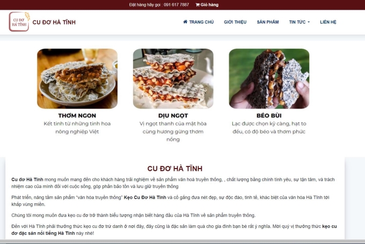
Task: Open the Giới Thiệu menu item
Action: 235,22
